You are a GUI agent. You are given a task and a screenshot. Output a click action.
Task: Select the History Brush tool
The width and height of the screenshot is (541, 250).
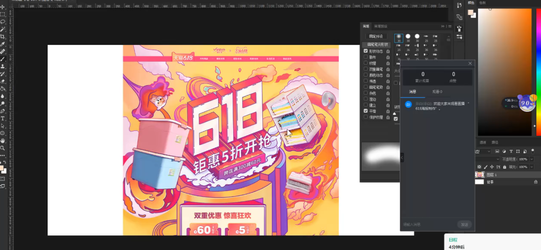tap(3, 74)
